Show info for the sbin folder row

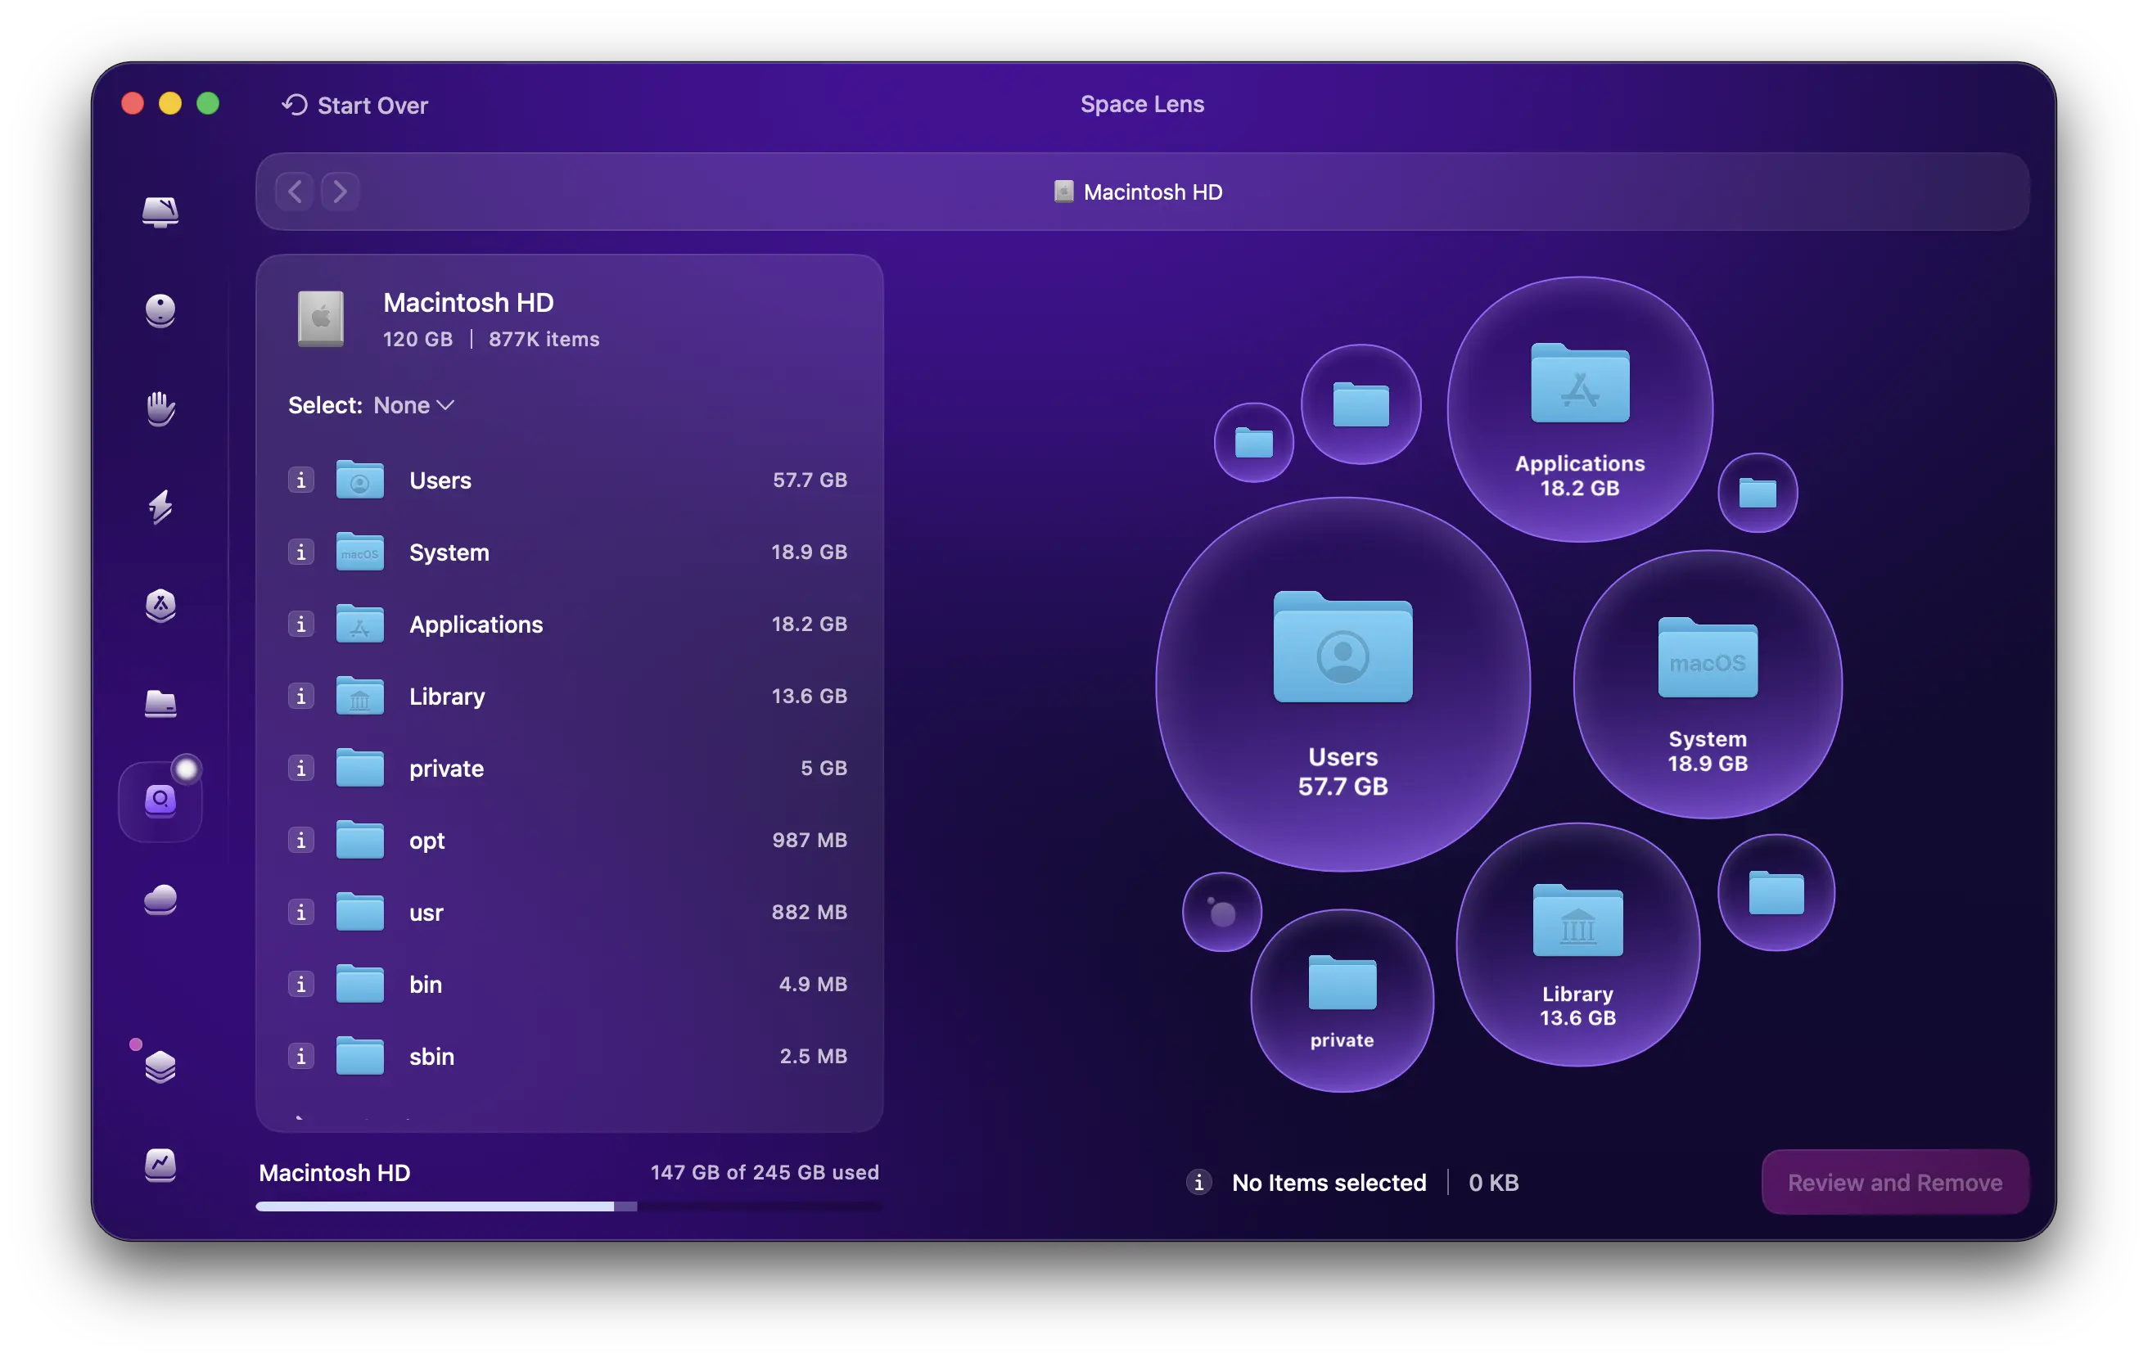point(301,1056)
